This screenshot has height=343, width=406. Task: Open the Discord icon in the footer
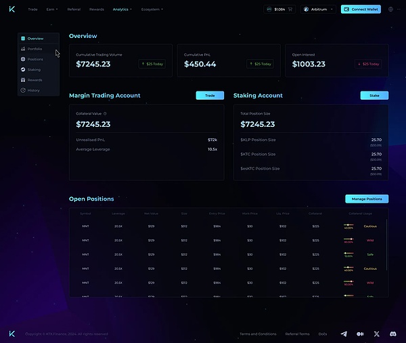pyautogui.click(x=393, y=334)
